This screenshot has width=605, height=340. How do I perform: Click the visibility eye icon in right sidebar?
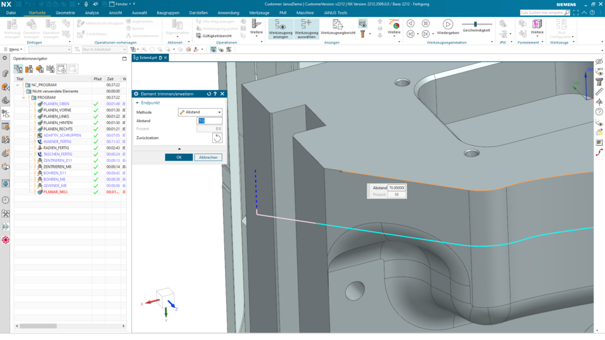click(599, 61)
